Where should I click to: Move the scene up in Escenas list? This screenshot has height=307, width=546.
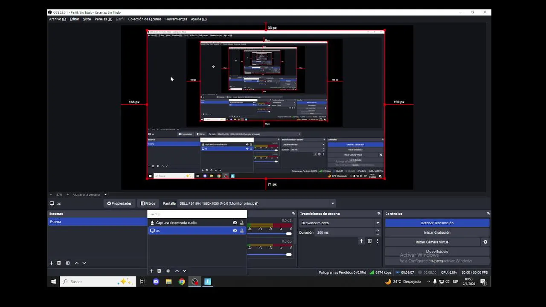click(77, 263)
